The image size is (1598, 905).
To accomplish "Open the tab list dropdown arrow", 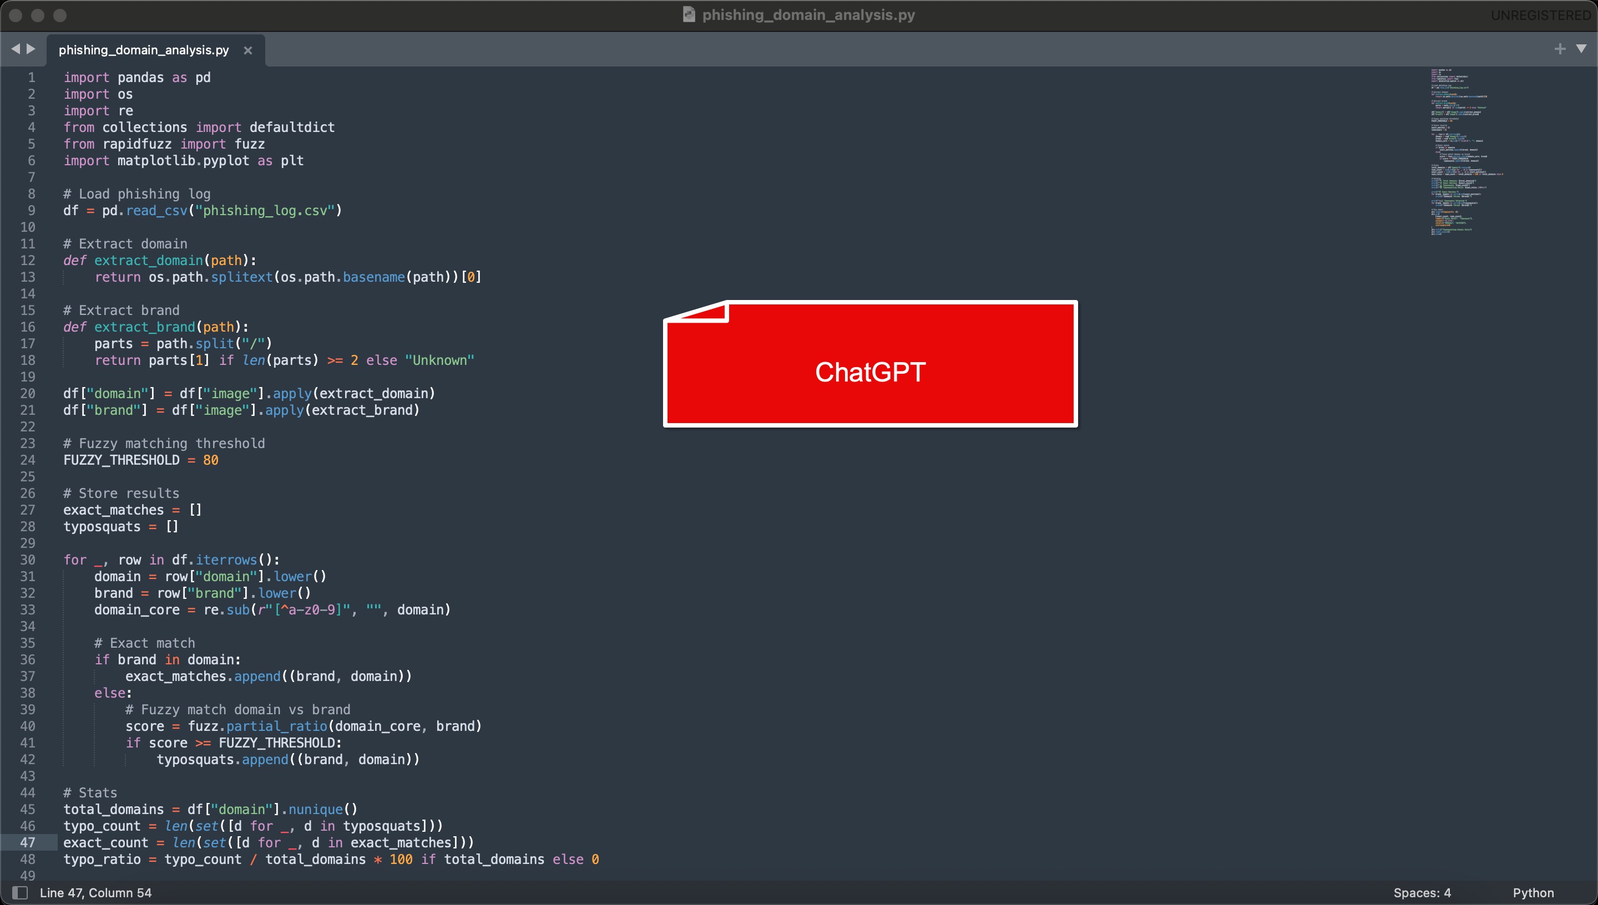I will click(1581, 48).
